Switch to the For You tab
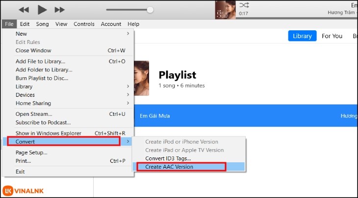 click(x=332, y=36)
